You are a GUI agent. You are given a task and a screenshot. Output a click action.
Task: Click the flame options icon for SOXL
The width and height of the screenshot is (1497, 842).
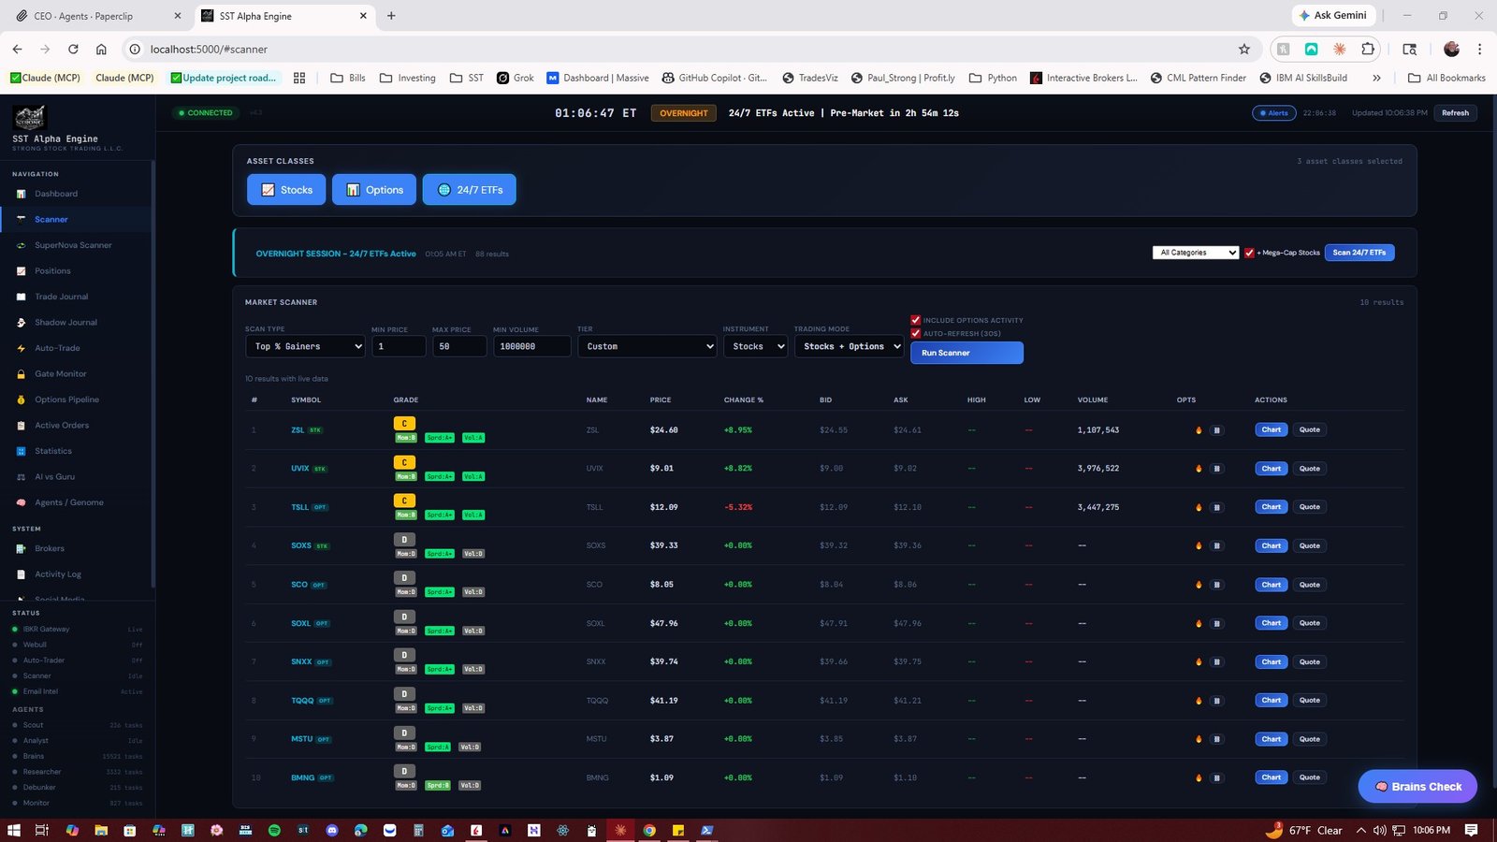[1199, 623]
